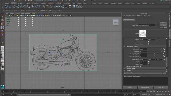The width and height of the screenshot is (171, 96).
Task: Open the viewport Renderer menu
Action: [x=28, y=13]
